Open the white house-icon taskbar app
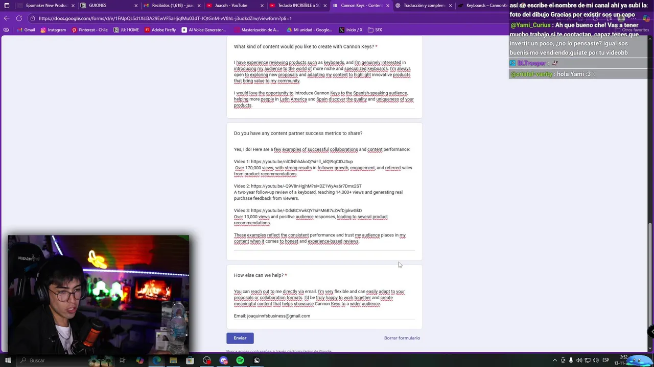Image resolution: width=654 pixels, height=367 pixels. [257, 360]
